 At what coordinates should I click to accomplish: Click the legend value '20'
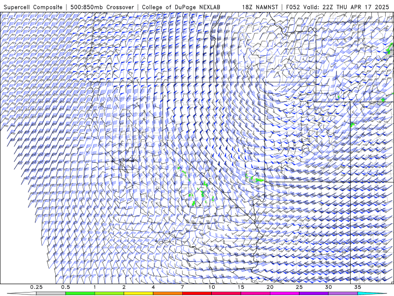click(270, 287)
